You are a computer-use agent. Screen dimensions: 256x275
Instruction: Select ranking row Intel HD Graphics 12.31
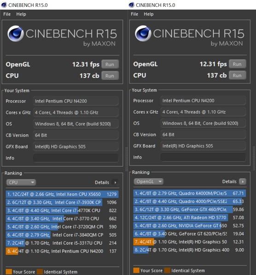pos(190,242)
